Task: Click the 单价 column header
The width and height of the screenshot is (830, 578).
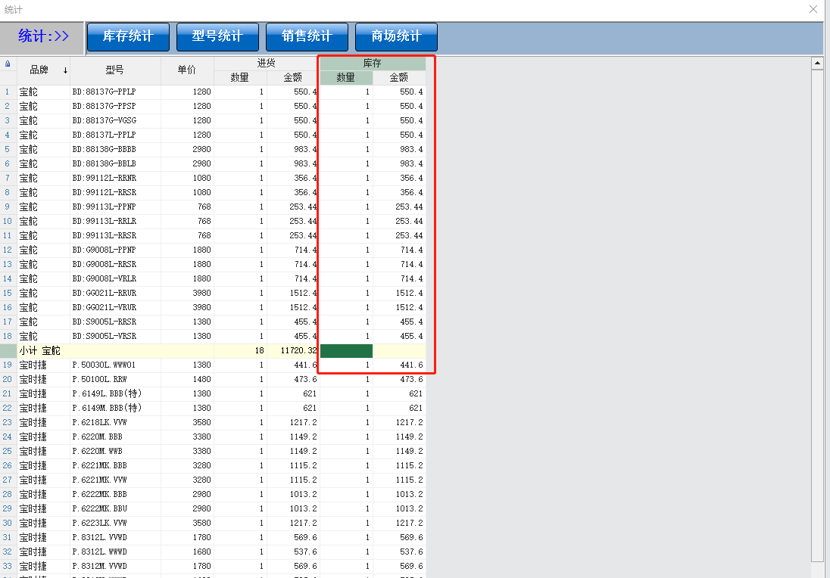Action: 187,70
